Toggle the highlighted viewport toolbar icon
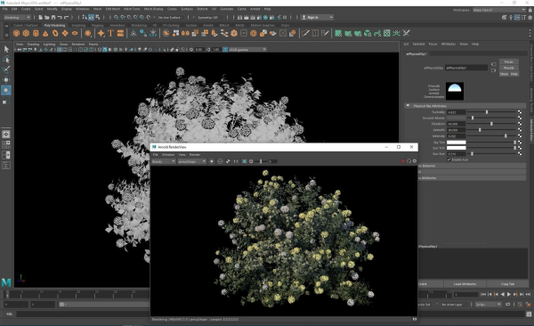Screen dimensions: 534x326 pos(105,50)
